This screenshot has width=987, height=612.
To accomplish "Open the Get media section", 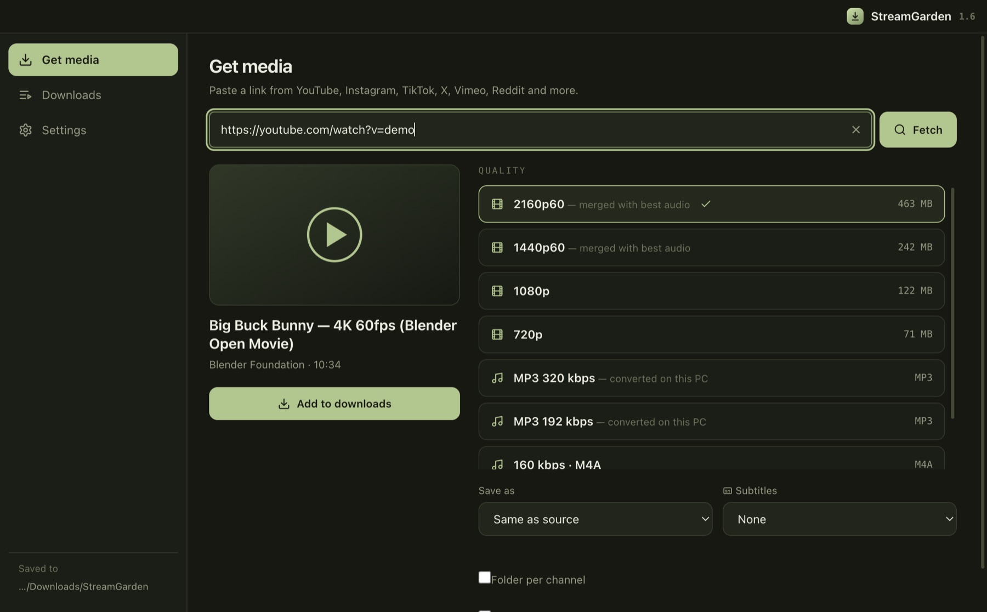I will click(x=93, y=60).
